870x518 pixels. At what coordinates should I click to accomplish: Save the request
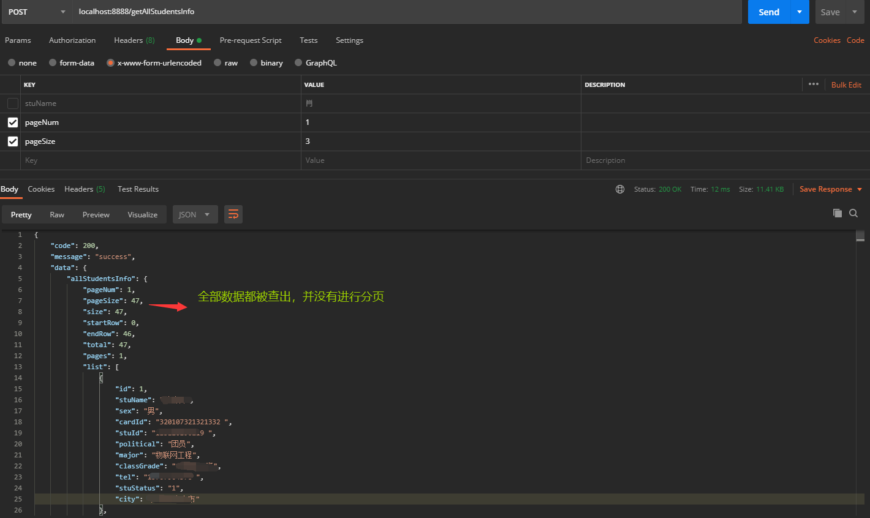(x=830, y=12)
